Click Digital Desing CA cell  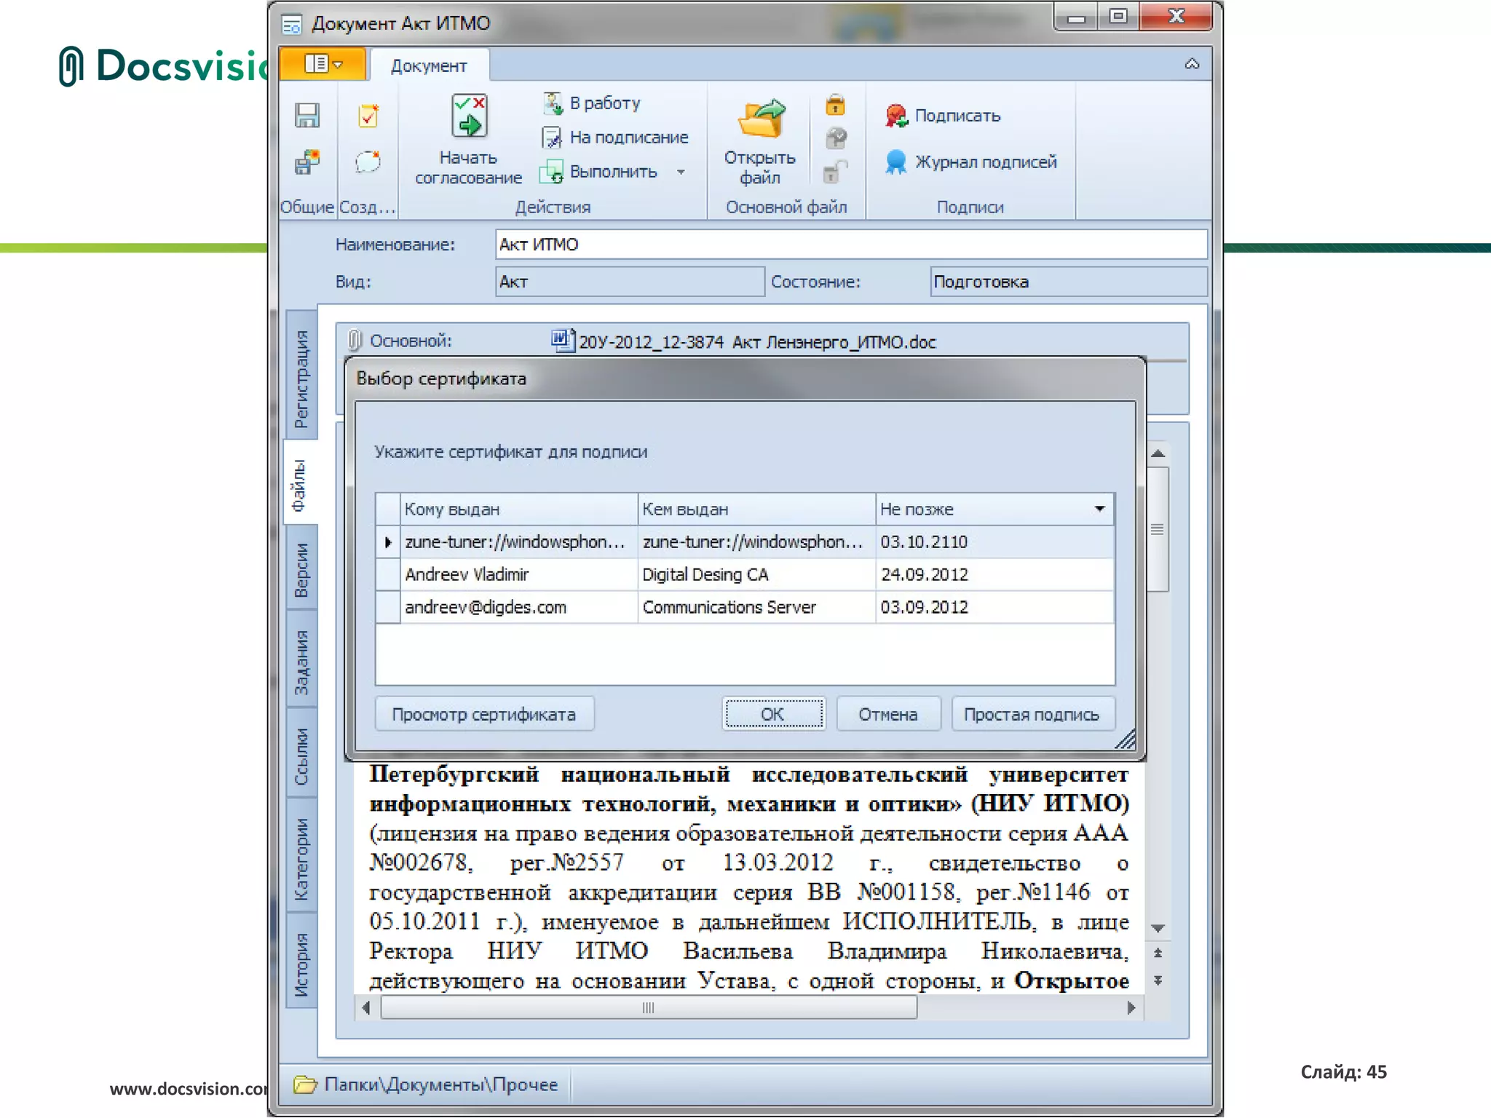tap(756, 574)
